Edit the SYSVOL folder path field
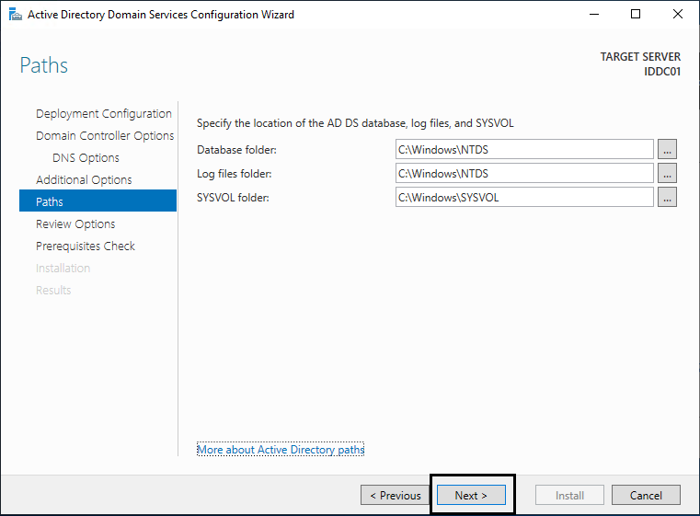This screenshot has height=516, width=700. pos(524,197)
